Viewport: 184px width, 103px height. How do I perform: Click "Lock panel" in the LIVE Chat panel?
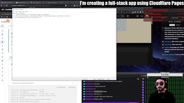click(178, 22)
